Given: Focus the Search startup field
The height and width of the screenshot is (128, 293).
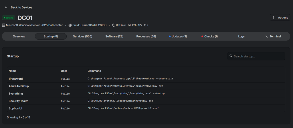Looking at the screenshot, I should tap(258, 56).
